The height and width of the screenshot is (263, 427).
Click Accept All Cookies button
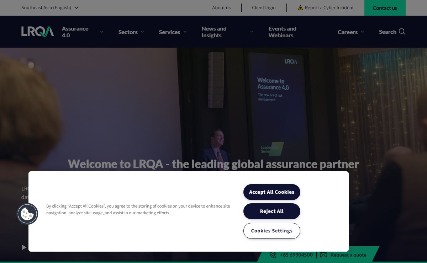(272, 192)
